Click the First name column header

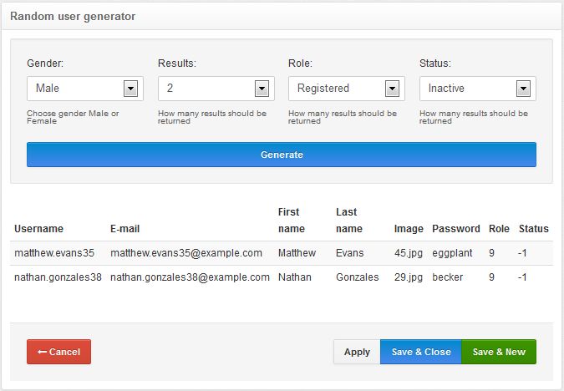(292, 220)
